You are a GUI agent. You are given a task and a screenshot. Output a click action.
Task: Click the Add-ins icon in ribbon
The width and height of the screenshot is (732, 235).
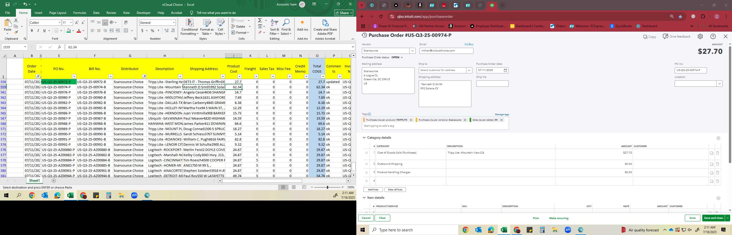302,25
